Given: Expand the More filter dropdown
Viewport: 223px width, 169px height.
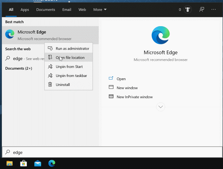Looking at the screenshot, I should tap(100, 10).
